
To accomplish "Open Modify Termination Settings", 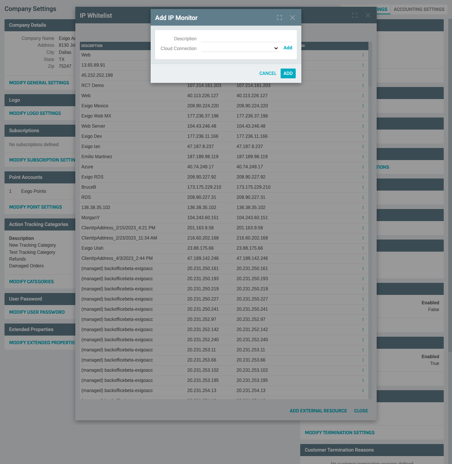I will [339, 432].
